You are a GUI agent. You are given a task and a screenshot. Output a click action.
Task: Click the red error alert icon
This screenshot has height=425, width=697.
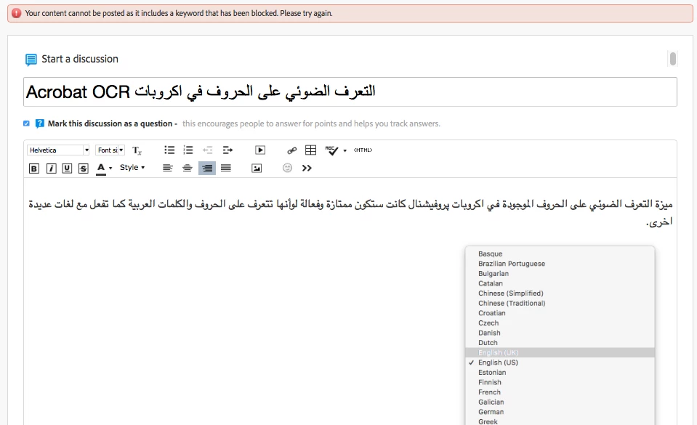click(17, 13)
